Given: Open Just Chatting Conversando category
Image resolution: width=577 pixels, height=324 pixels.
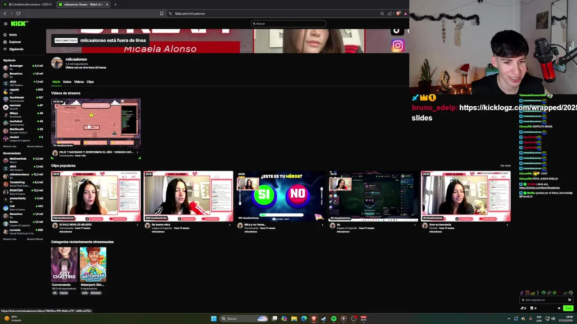Looking at the screenshot, I should pos(64,265).
